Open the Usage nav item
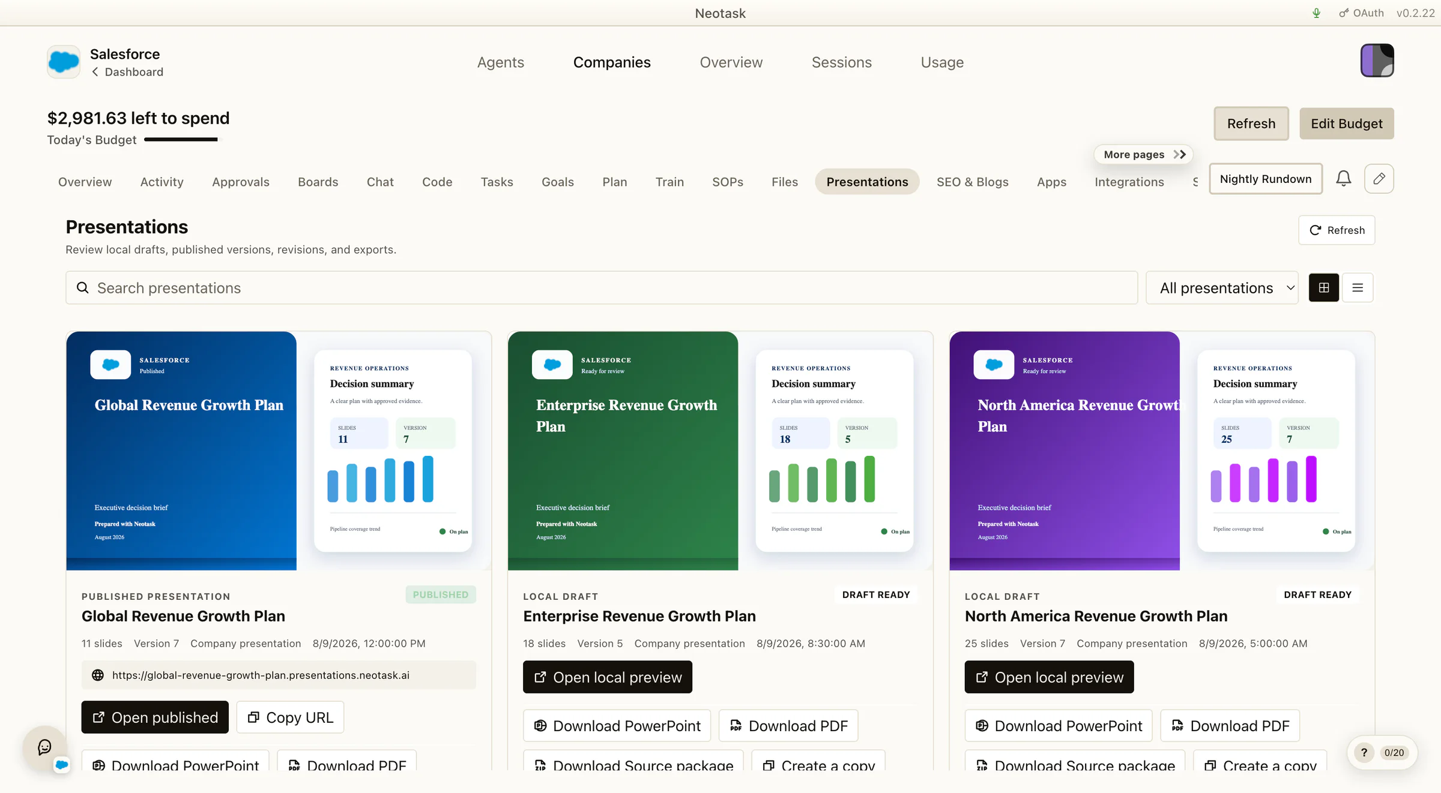Image resolution: width=1441 pixels, height=793 pixels. (942, 62)
